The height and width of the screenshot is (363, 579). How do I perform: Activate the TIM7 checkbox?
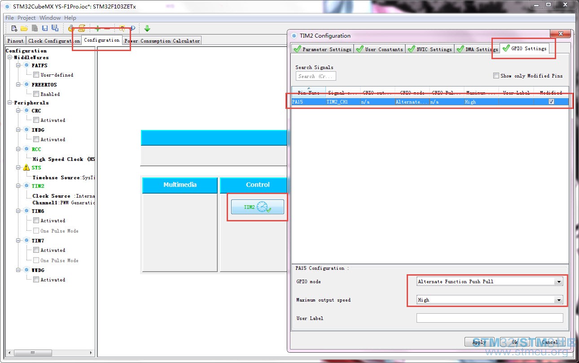point(36,250)
